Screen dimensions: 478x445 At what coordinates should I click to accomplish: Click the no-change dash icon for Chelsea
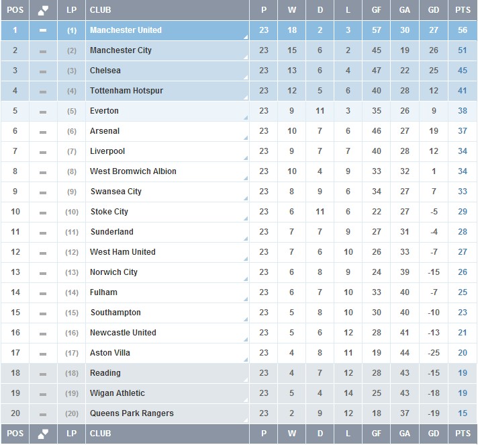coord(43,71)
